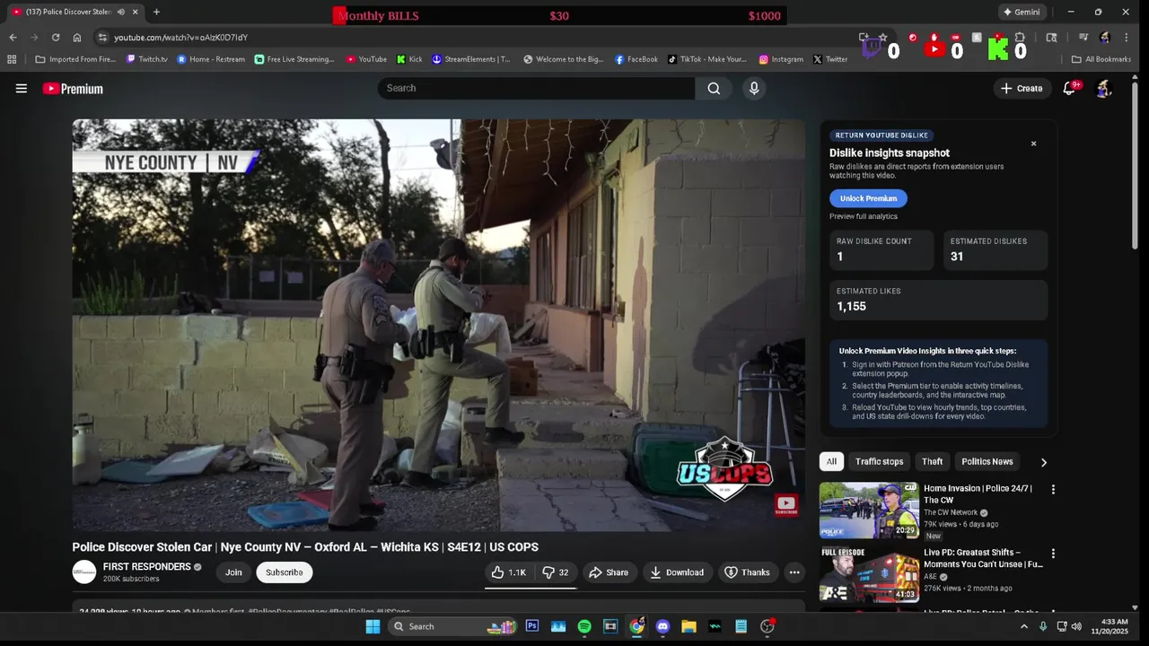Open Kick bookmark

coord(409,59)
